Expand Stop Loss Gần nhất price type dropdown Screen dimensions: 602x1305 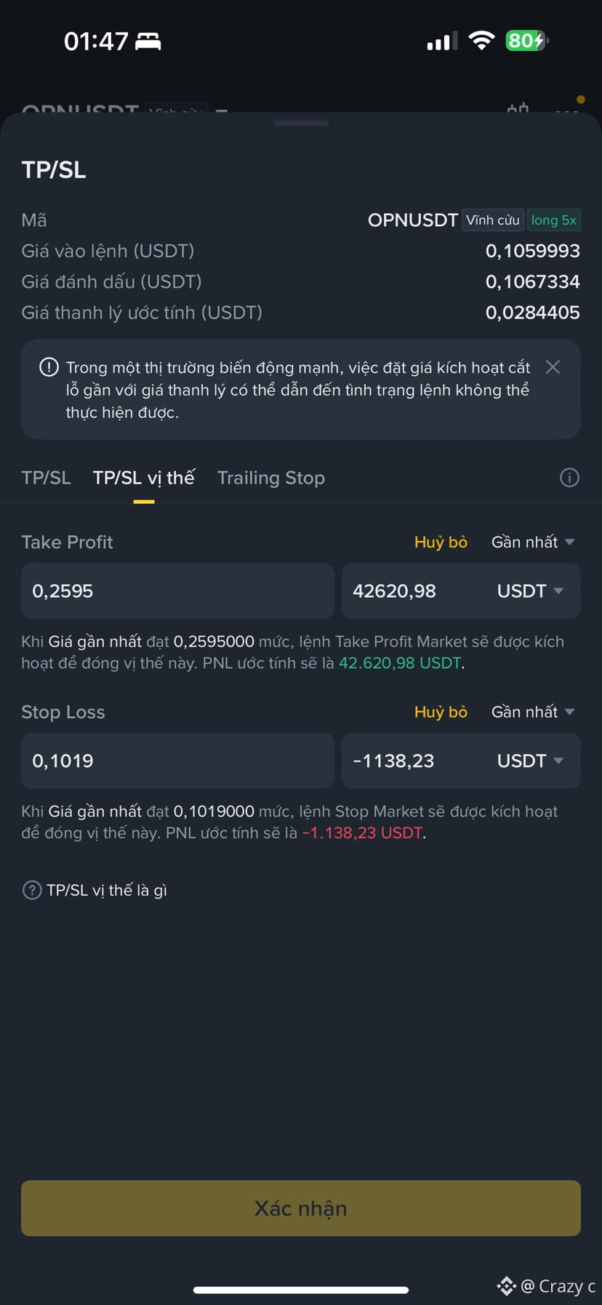(533, 712)
